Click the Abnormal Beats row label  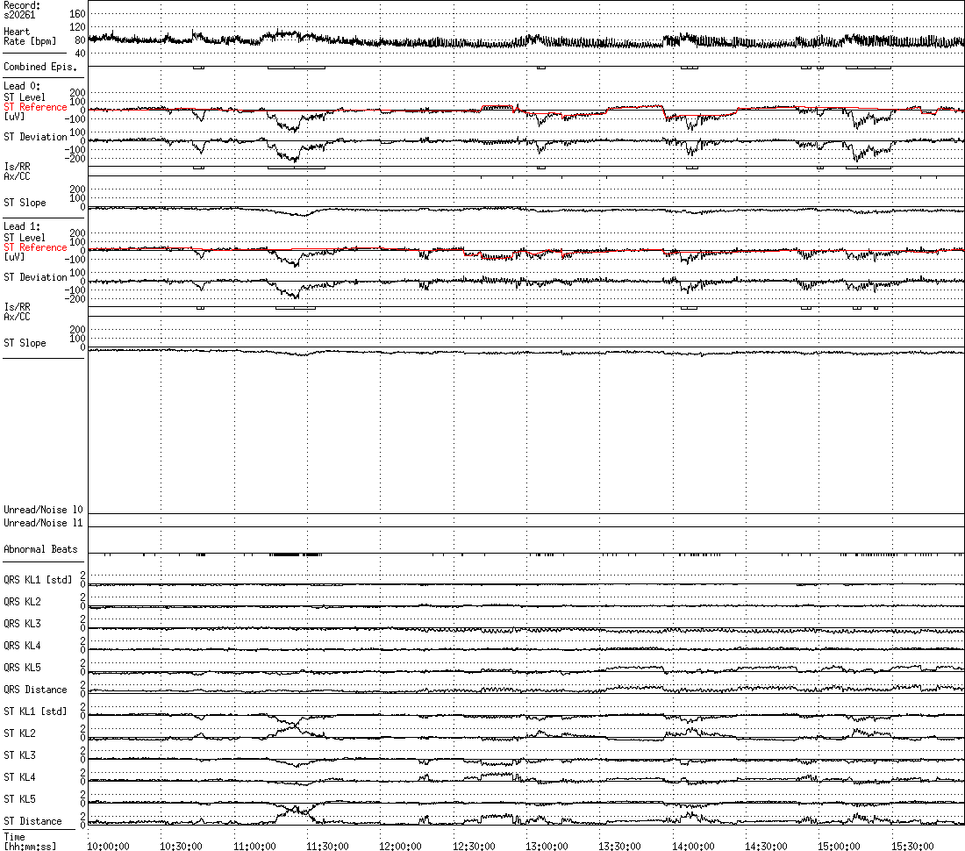coord(39,549)
